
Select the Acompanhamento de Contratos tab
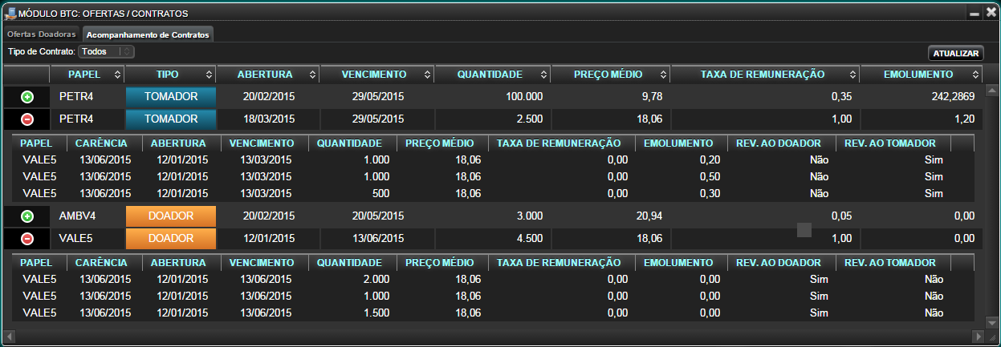tap(149, 35)
